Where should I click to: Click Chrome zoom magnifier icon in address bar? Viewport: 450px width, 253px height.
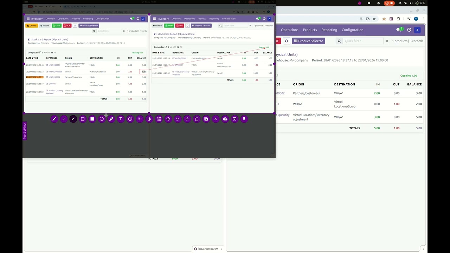pos(361,19)
